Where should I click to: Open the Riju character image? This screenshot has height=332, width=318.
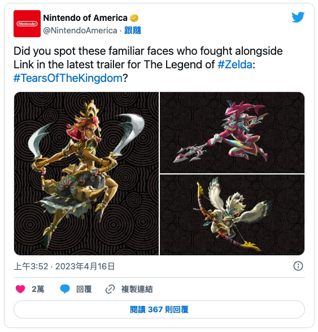86,173
